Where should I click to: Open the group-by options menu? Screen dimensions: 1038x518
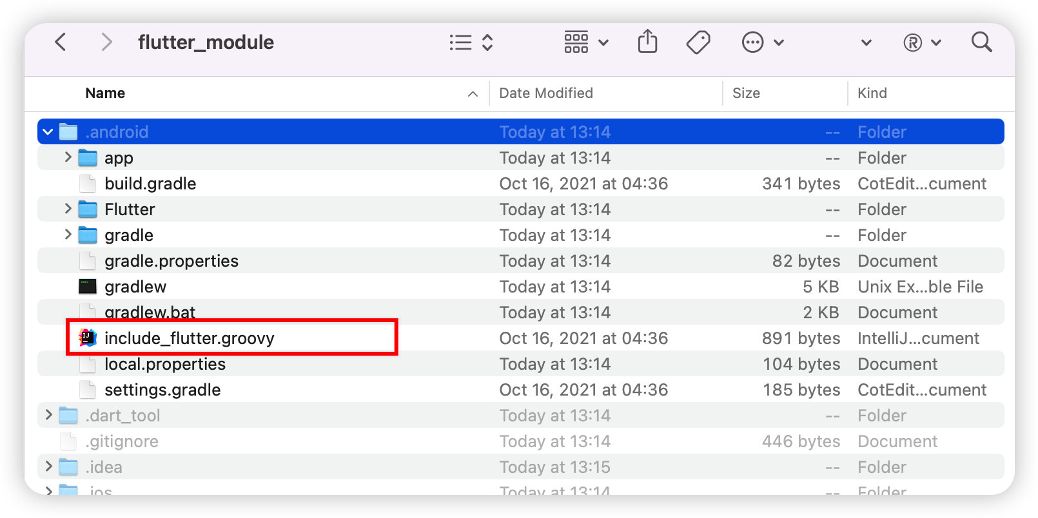[x=586, y=43]
